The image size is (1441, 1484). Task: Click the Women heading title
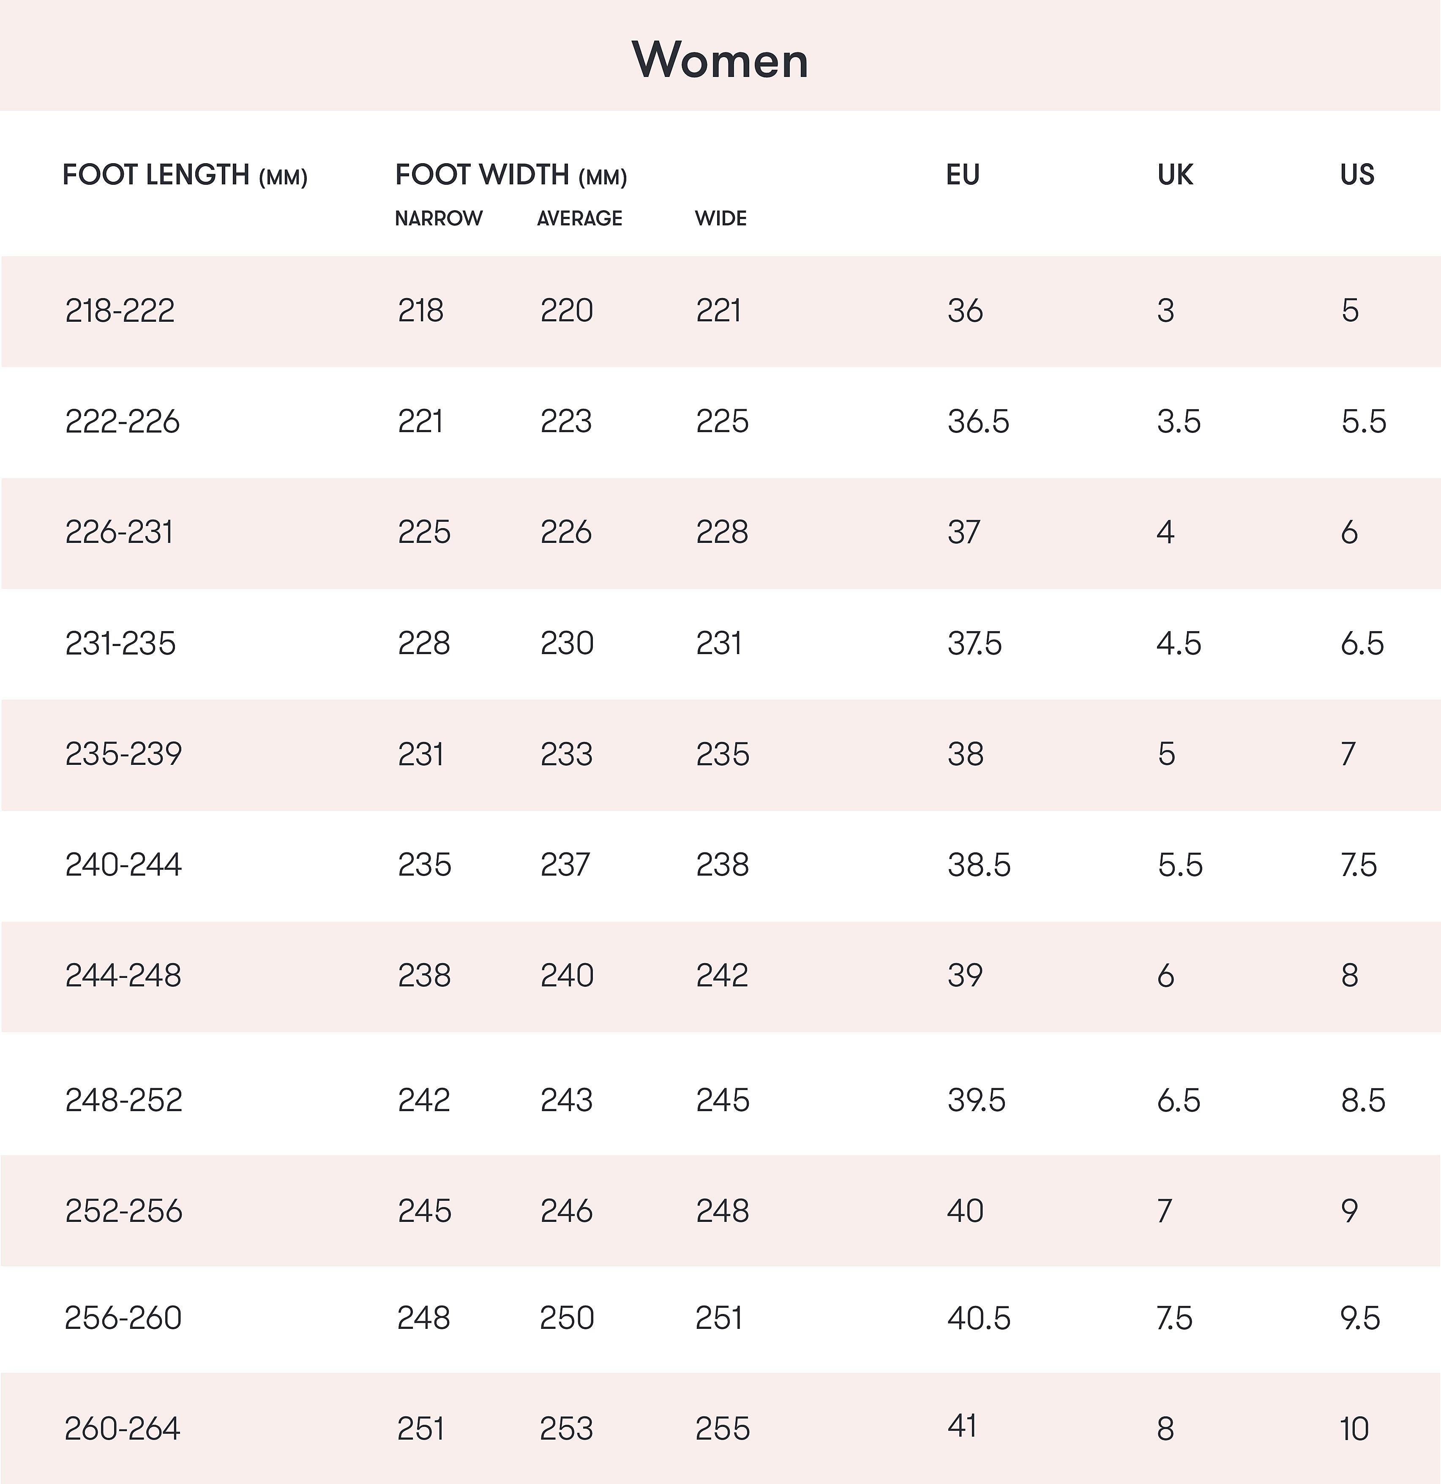(720, 60)
